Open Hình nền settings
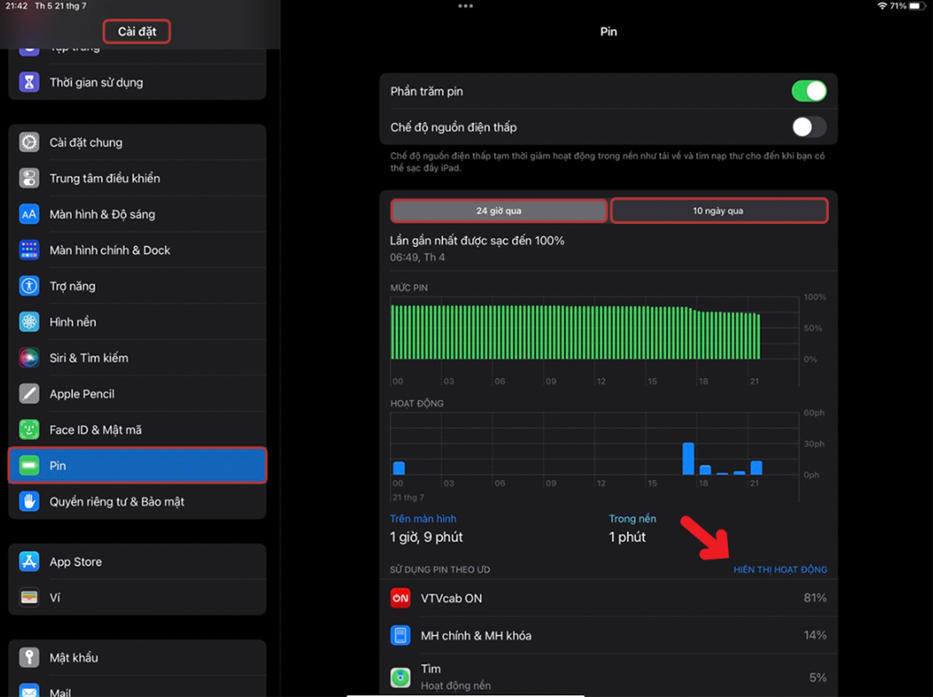 (137, 322)
